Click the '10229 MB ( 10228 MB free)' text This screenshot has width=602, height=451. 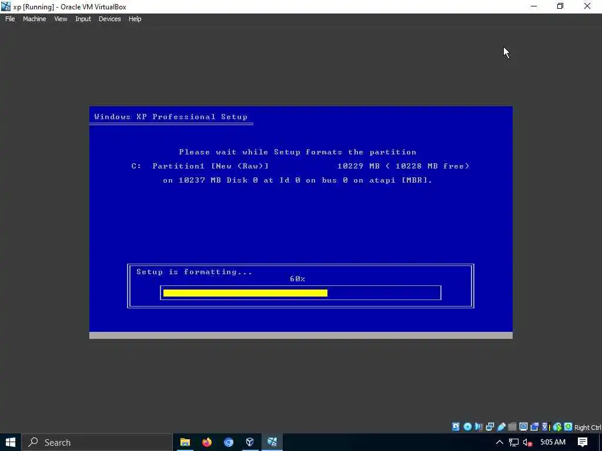point(403,166)
